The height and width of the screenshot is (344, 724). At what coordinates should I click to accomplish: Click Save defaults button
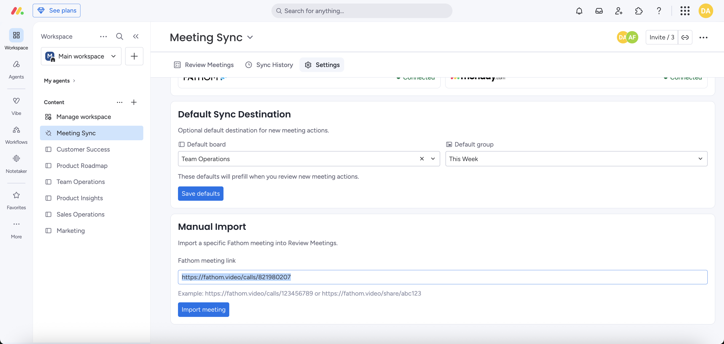[x=200, y=194]
